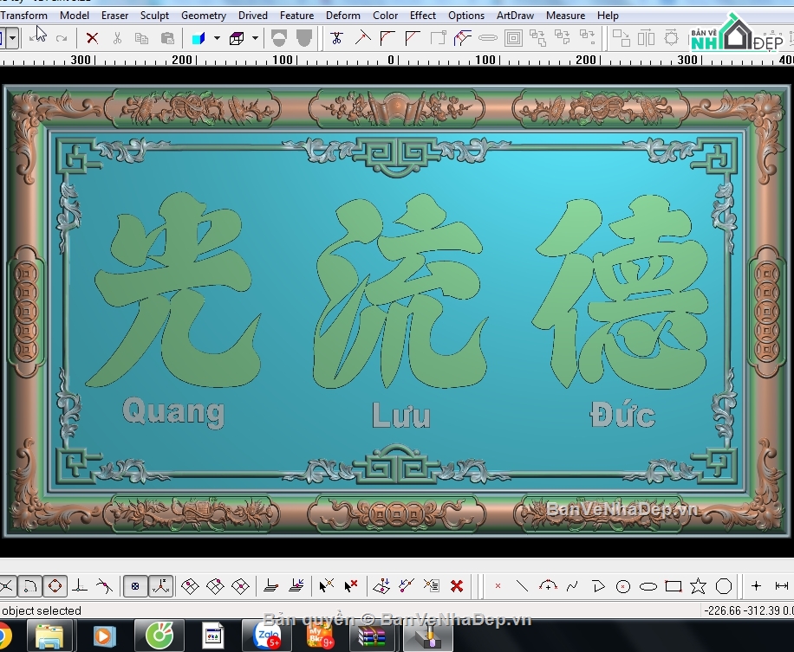The image size is (794, 652).
Task: Toggle the red quadrant-point snap button
Action: [x=55, y=586]
